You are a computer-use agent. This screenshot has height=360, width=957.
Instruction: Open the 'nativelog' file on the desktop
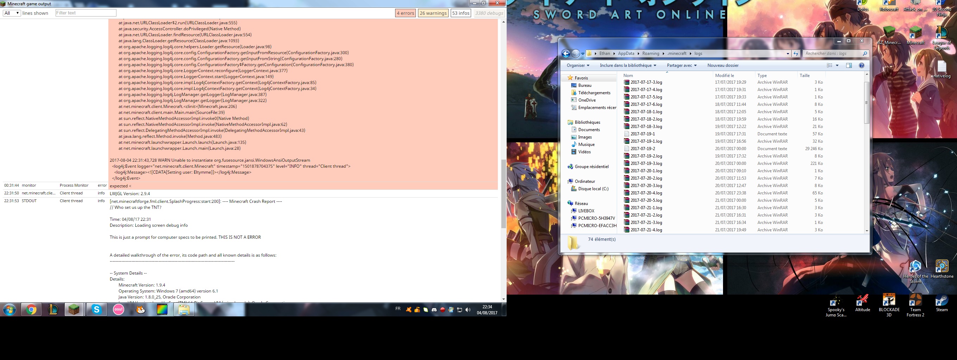(942, 70)
